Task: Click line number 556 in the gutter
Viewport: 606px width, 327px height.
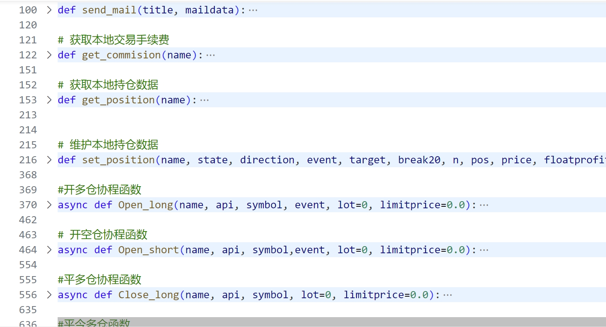Action: pyautogui.click(x=28, y=295)
